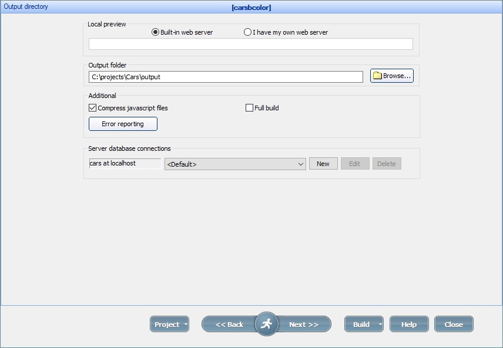This screenshot has width=503, height=348.
Task: Enable the Full build checkbox
Action: pyautogui.click(x=250, y=108)
